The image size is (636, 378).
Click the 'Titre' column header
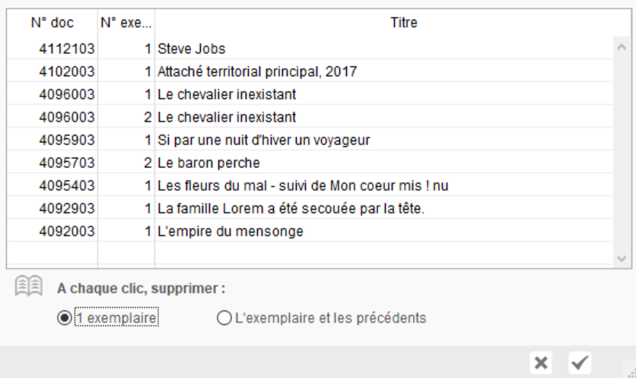[403, 22]
